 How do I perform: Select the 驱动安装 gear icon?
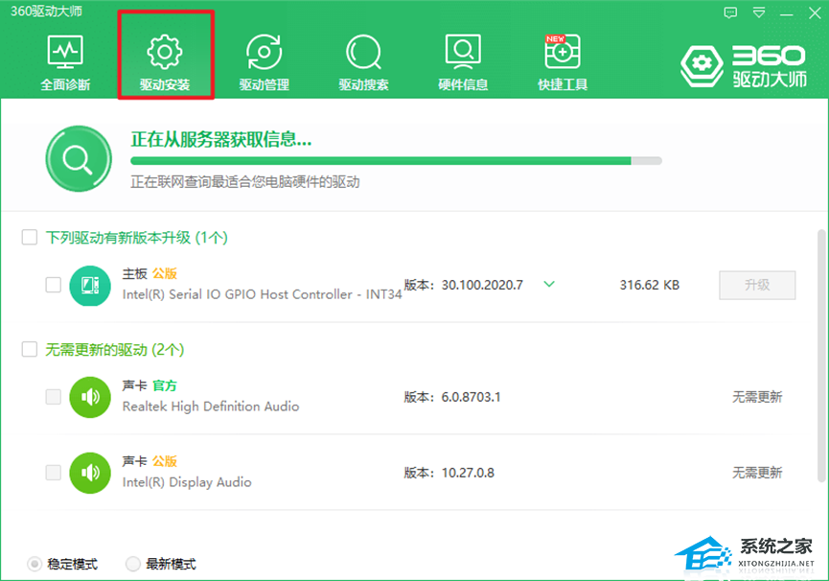pos(165,53)
